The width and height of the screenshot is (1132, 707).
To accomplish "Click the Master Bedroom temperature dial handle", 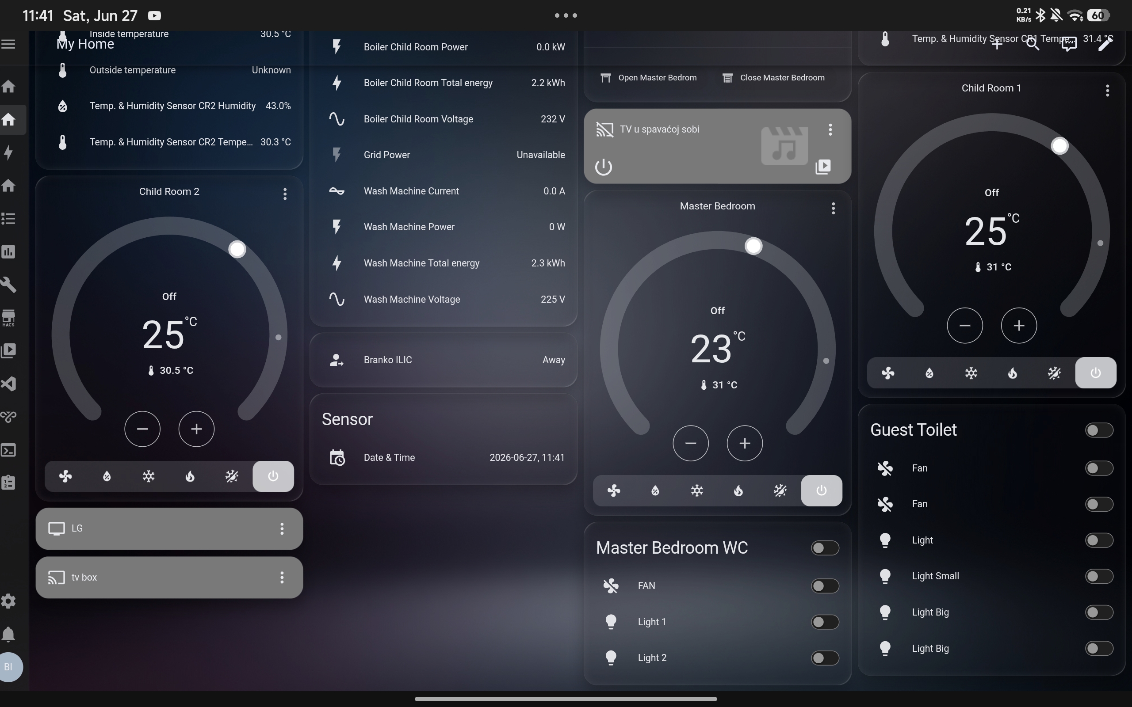I will [x=753, y=246].
